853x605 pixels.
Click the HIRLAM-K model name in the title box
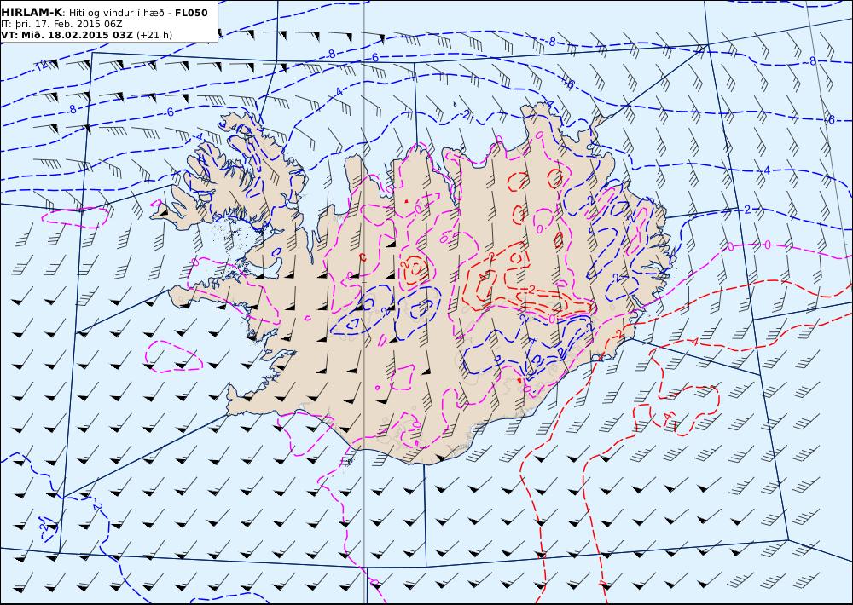[x=32, y=13]
